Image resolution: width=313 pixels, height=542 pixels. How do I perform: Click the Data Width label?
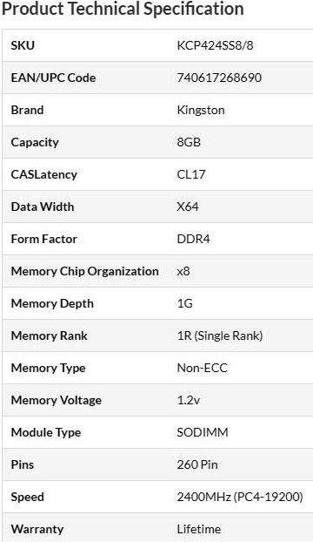point(43,207)
